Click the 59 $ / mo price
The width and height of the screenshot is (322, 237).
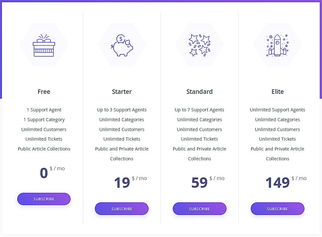[x=200, y=183]
